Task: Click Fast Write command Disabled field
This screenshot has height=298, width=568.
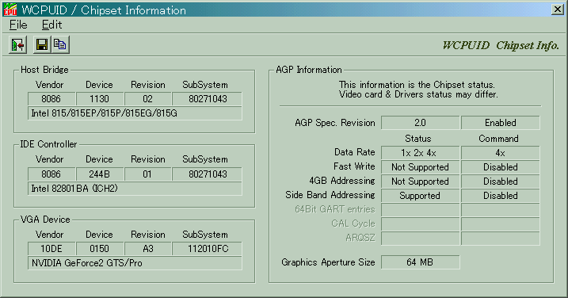Action: (500, 167)
